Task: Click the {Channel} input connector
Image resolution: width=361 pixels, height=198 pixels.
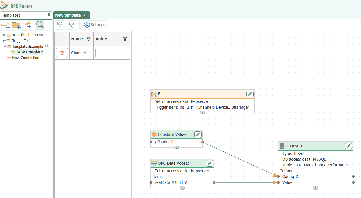Action: click(x=151, y=142)
